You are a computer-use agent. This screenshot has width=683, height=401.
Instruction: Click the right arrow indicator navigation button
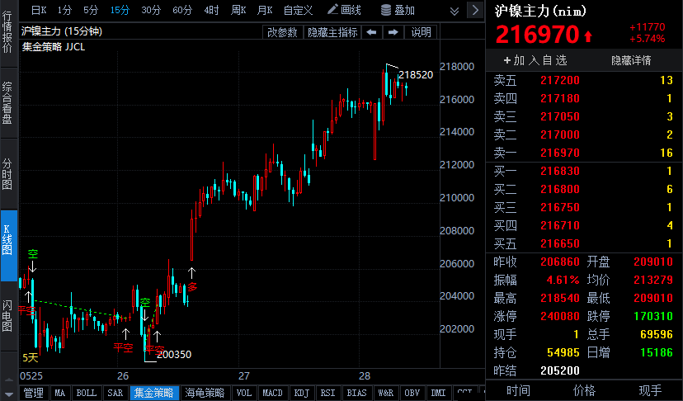[x=393, y=32]
